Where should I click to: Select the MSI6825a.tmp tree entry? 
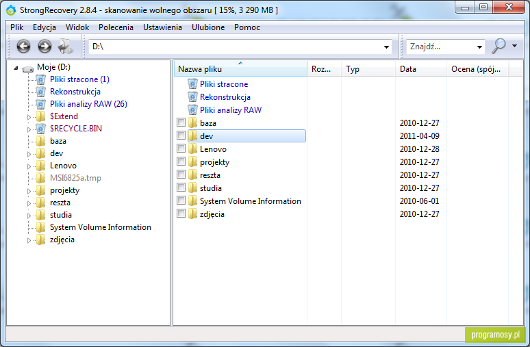[75, 178]
